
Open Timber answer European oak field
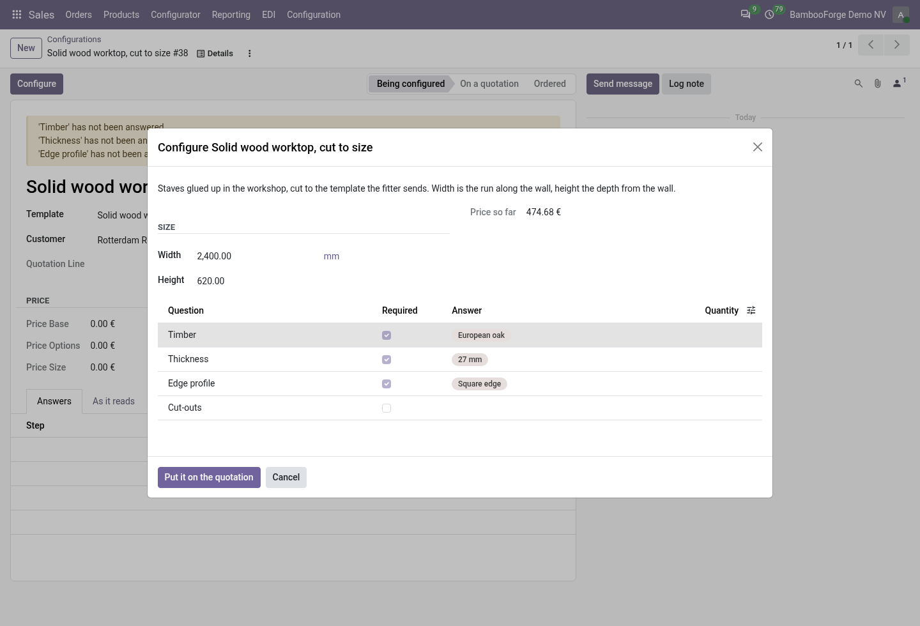coord(481,335)
